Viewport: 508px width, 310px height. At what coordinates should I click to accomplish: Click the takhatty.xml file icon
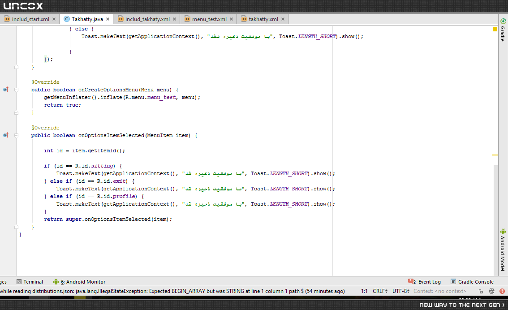[x=244, y=19]
